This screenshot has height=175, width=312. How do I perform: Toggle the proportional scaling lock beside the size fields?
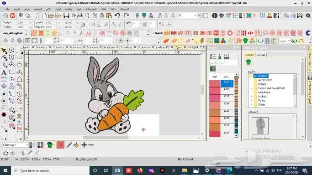click(82, 25)
